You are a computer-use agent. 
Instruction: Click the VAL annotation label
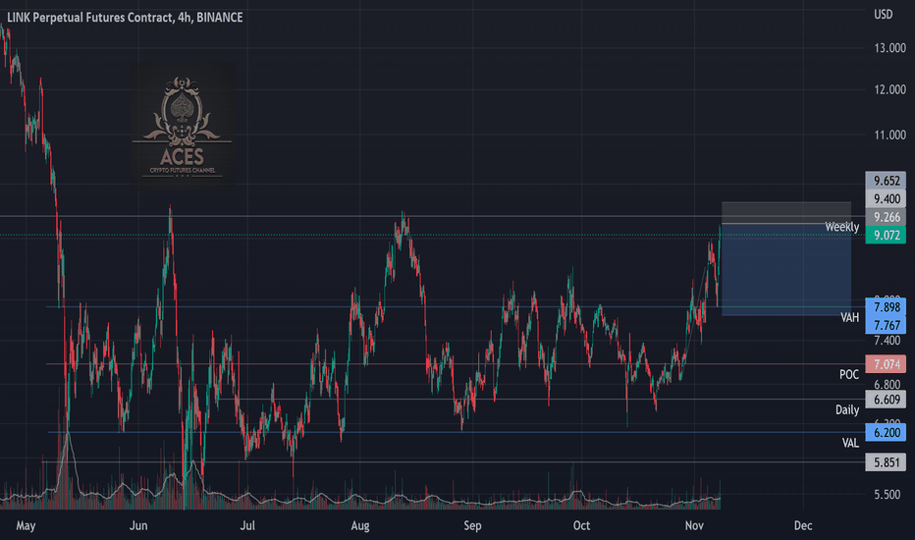pos(850,443)
